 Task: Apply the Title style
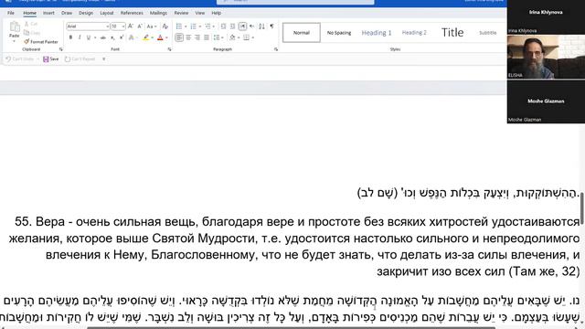tap(452, 33)
